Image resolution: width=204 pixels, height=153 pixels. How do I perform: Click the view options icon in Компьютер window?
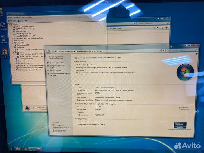(154, 28)
